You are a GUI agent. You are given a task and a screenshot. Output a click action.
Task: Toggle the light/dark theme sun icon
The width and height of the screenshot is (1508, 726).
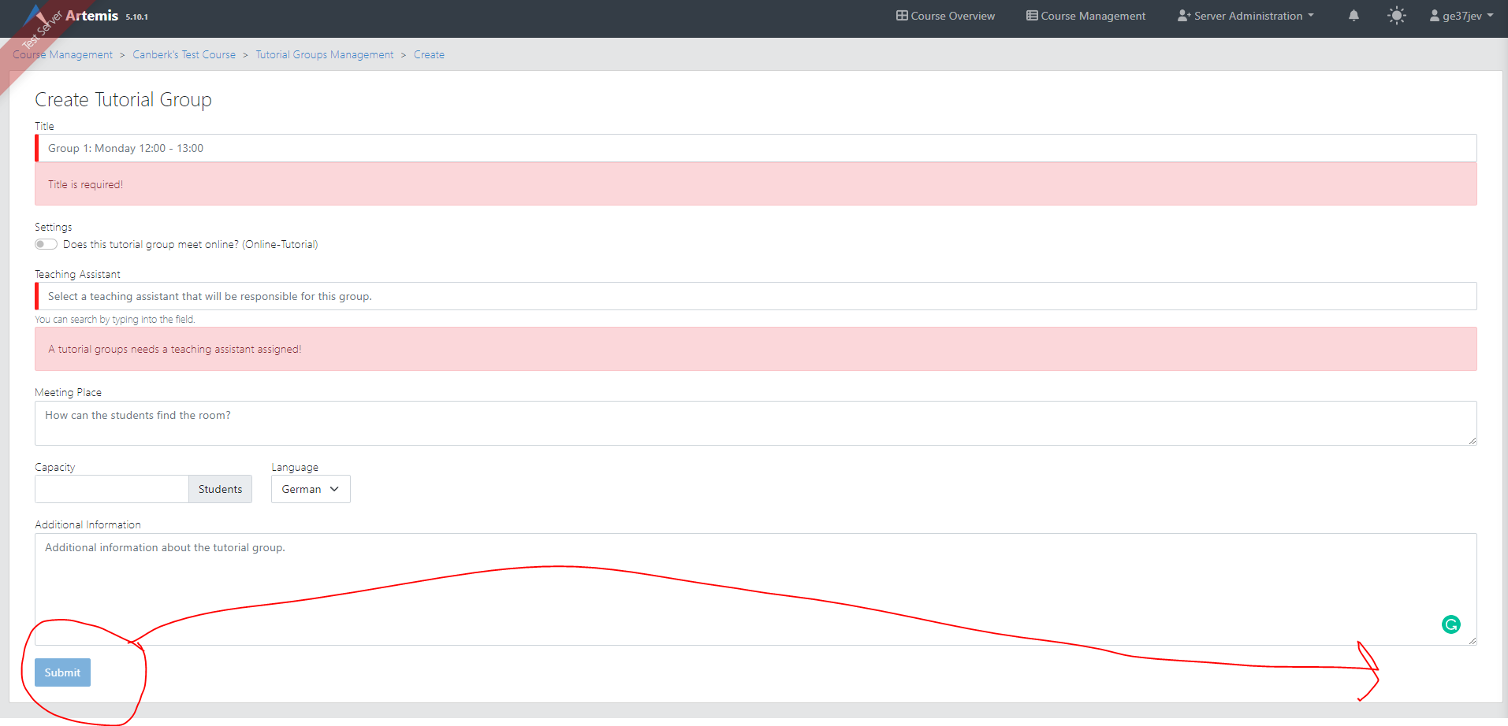coord(1396,16)
